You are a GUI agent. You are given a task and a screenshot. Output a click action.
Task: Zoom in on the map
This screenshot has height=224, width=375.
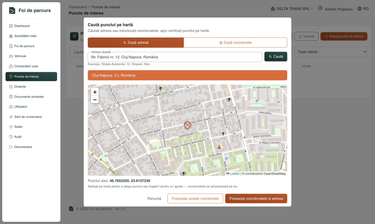point(95,92)
